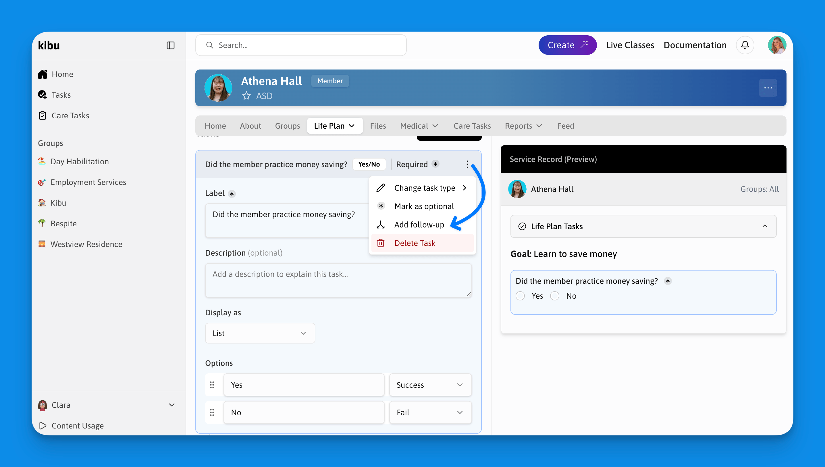
Task: Click Athena Hall's avatar in Service Record preview
Action: click(517, 189)
